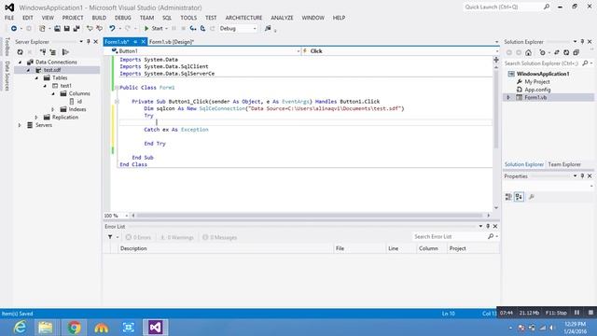Click the Property Pages wrench icon

(532, 197)
